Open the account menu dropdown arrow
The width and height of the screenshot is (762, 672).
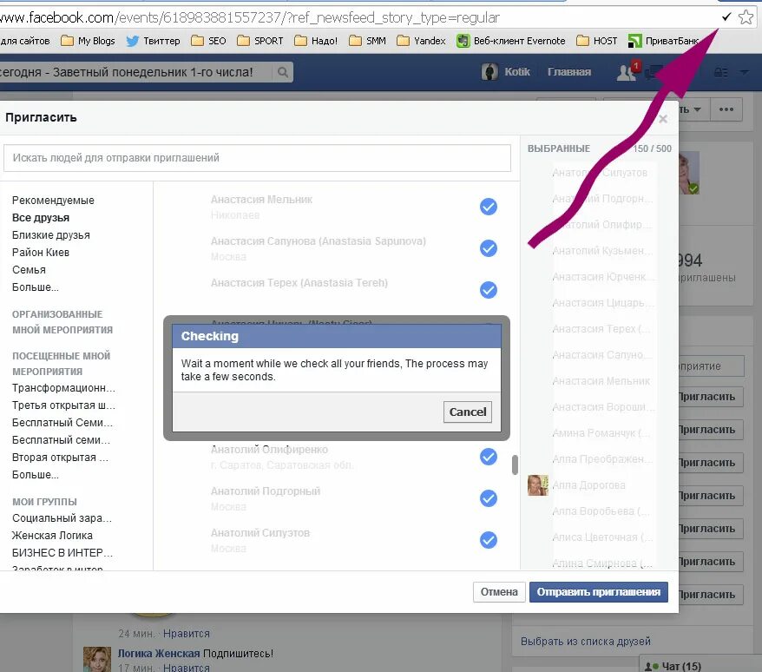point(744,72)
